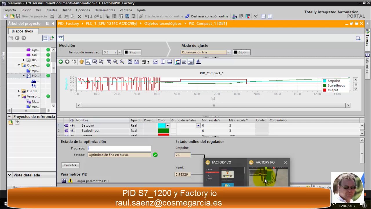Select the PID... tree item

35,76
